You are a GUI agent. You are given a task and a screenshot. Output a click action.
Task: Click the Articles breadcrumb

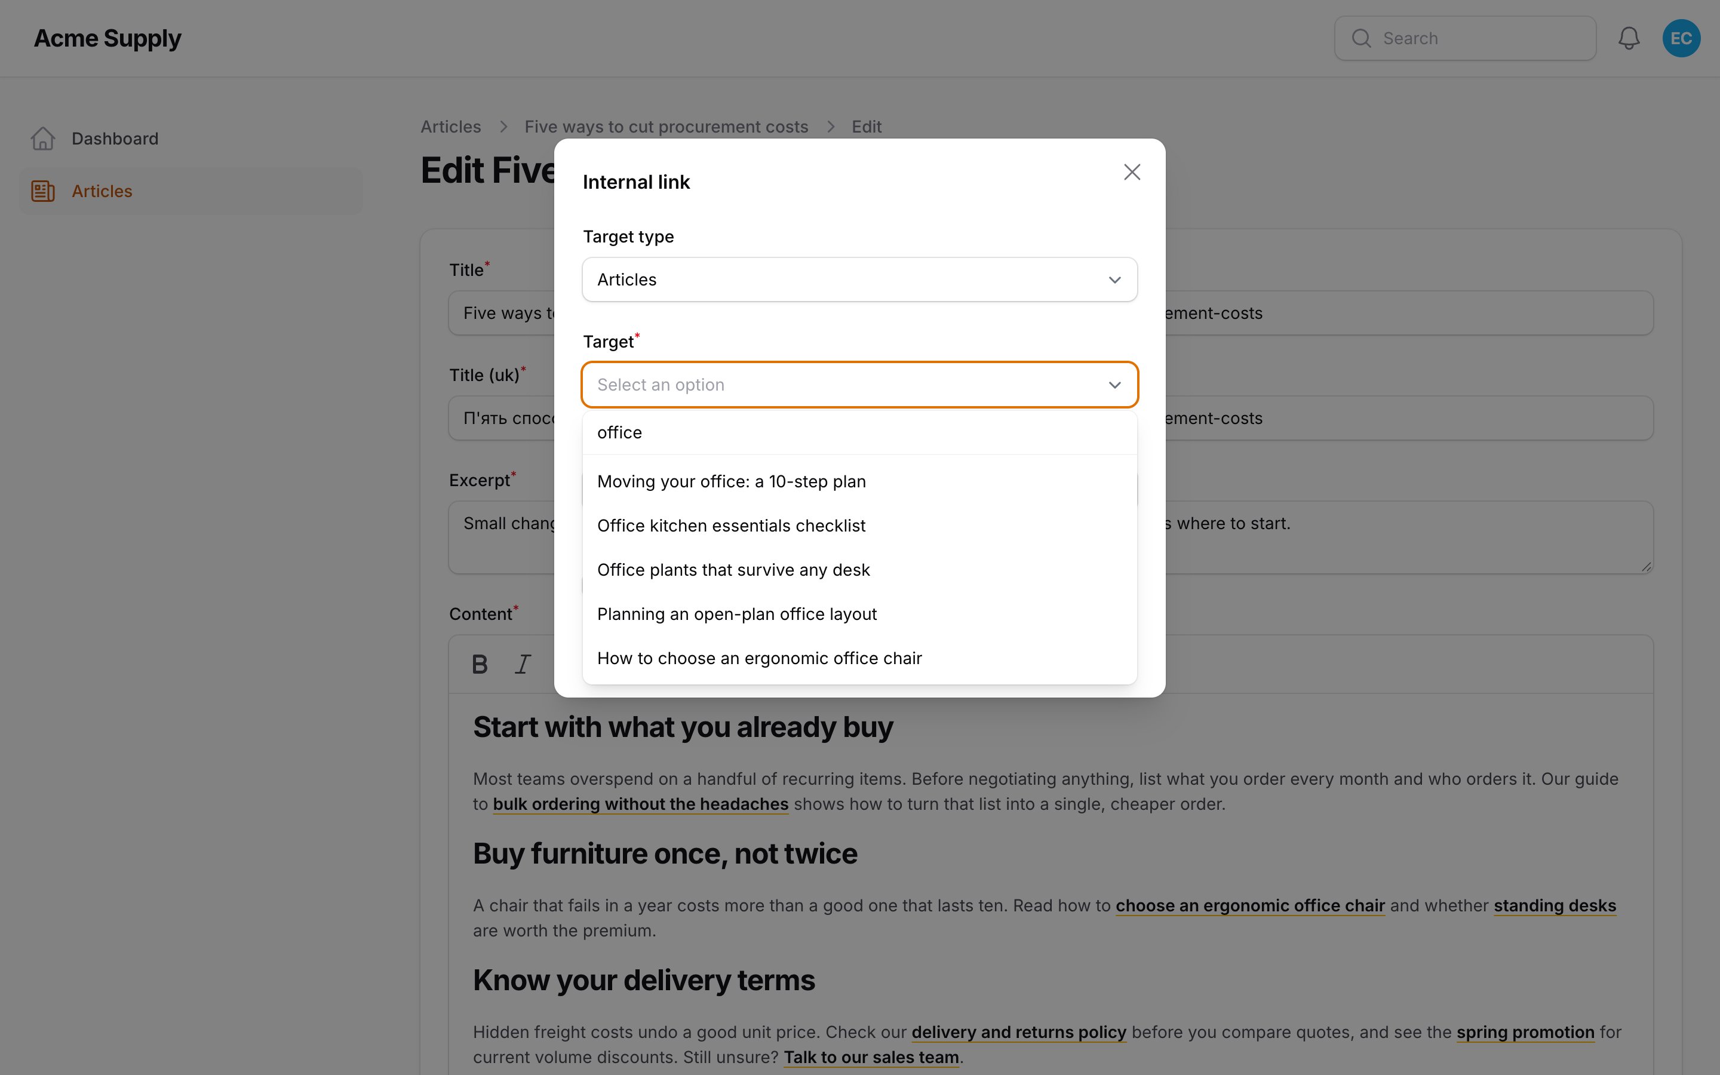pos(451,127)
